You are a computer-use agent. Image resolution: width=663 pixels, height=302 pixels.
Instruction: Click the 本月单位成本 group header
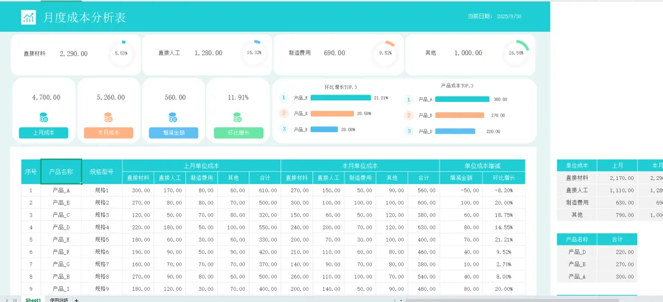[x=360, y=166]
